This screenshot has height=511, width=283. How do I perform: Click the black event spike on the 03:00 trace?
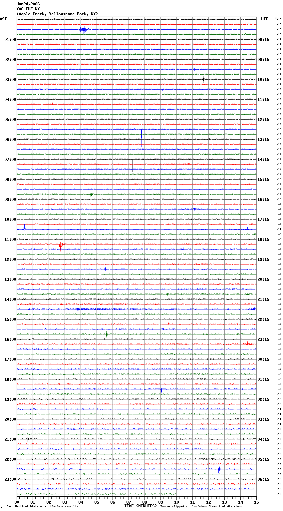click(x=203, y=79)
